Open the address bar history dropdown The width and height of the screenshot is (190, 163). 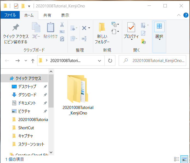100,61
